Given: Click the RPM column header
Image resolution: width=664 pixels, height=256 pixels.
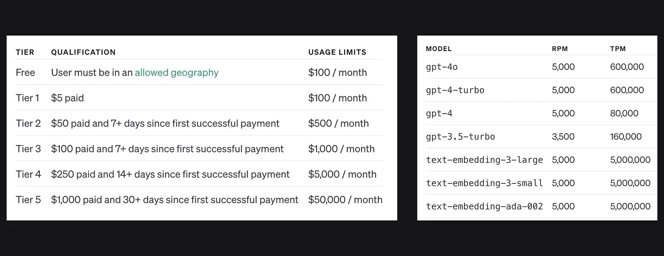Looking at the screenshot, I should tap(560, 49).
